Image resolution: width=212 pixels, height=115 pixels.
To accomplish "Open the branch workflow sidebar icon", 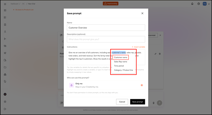I will coord(5,39).
